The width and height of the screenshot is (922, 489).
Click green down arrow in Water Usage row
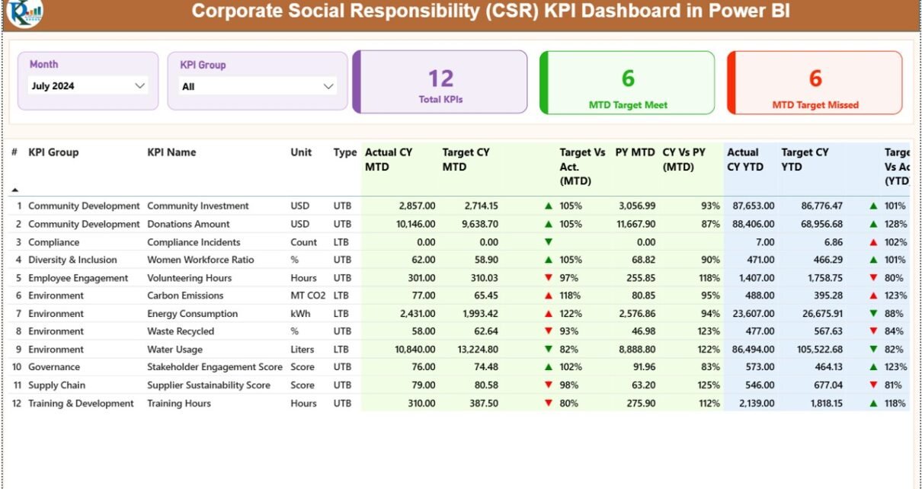pyautogui.click(x=548, y=350)
